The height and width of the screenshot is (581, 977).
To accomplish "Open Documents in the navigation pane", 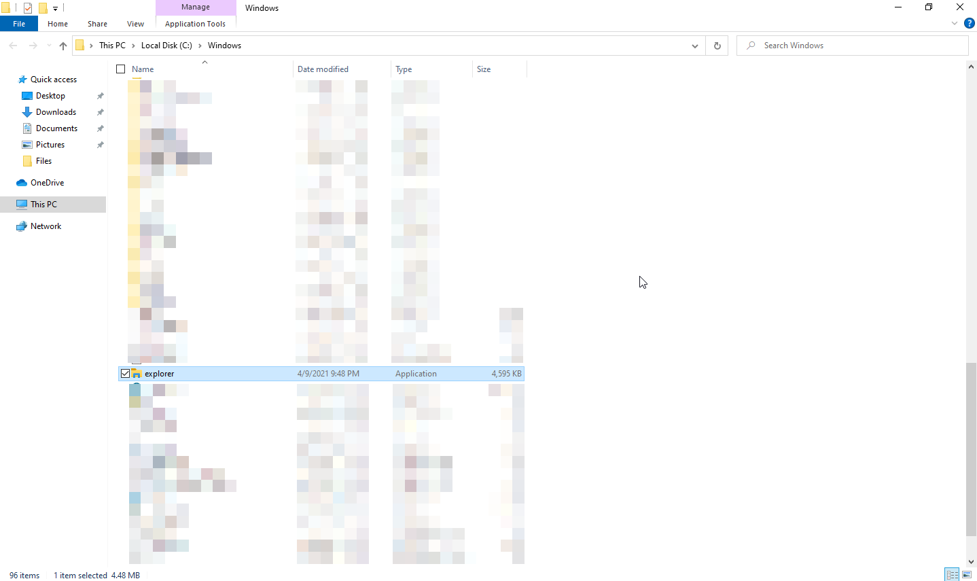I will point(56,128).
